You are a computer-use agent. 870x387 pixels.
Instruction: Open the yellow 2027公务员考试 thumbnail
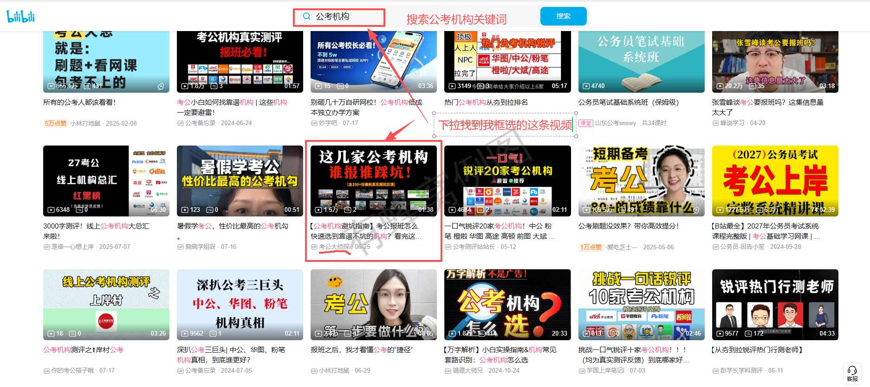(775, 181)
